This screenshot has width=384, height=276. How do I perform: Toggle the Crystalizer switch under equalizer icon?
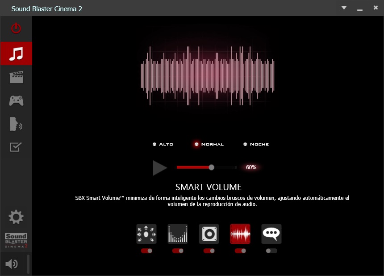point(178,251)
